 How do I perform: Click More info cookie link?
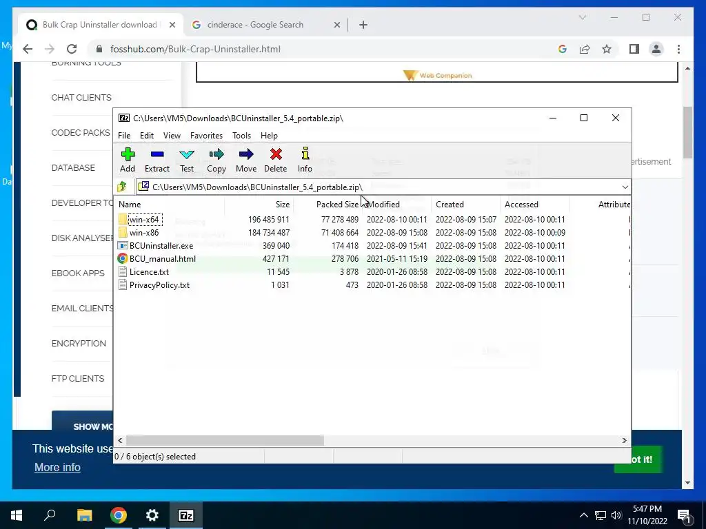(58, 468)
